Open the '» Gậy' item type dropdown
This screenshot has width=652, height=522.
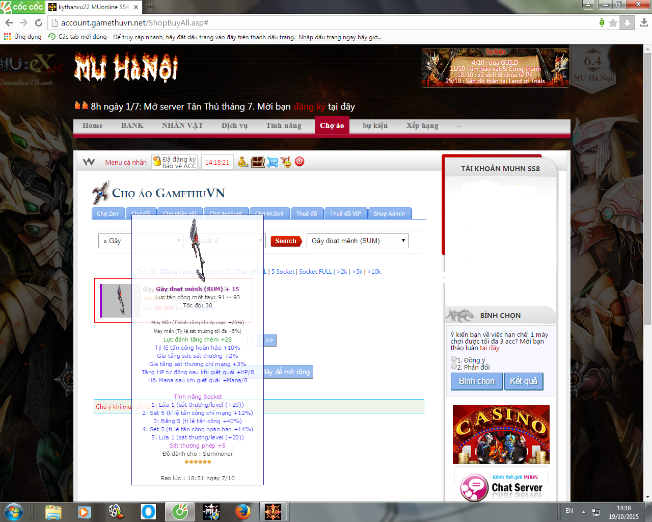[141, 241]
